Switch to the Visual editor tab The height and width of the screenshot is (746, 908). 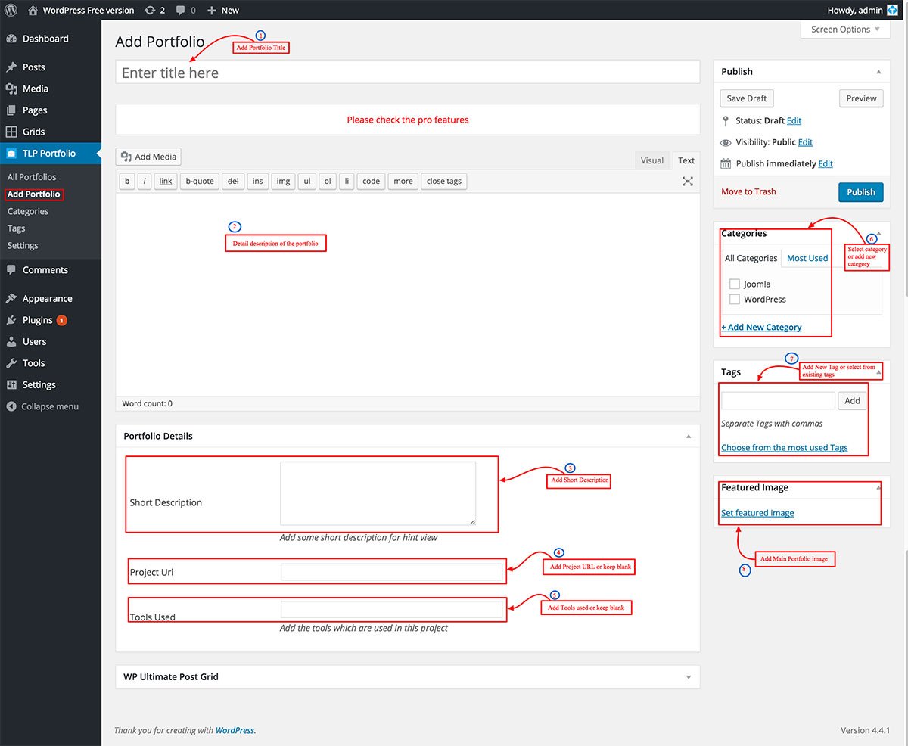(652, 160)
